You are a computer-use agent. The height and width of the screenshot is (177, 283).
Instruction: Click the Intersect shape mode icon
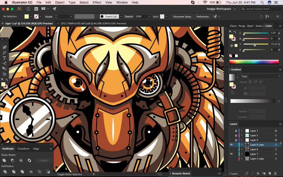pos(21,160)
